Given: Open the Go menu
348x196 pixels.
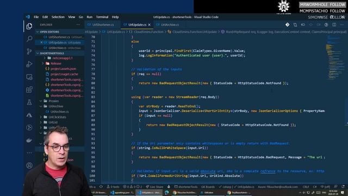Looking at the screenshot, I should click(81, 17).
